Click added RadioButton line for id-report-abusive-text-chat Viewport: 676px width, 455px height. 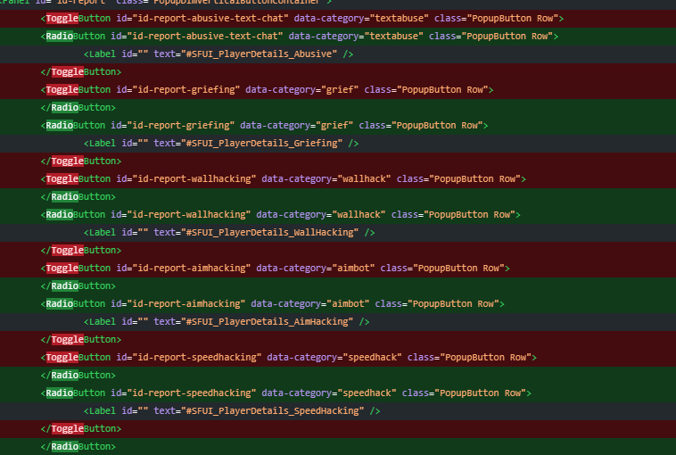click(338, 37)
